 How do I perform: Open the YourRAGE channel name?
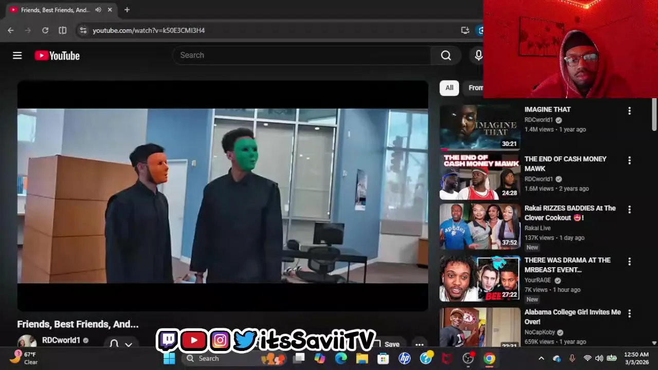click(x=538, y=280)
